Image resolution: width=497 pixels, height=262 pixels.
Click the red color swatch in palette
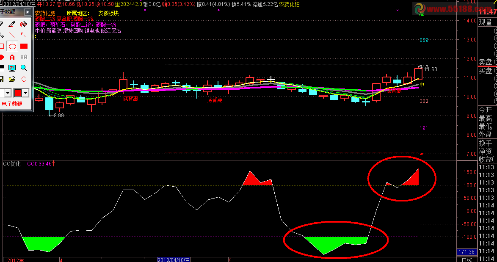click(18, 93)
